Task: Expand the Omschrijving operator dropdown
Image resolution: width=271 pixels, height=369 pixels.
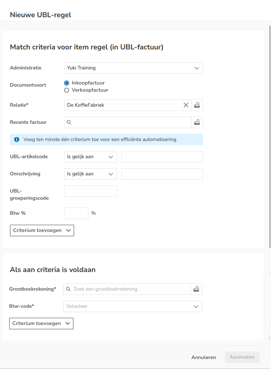Action: (x=90, y=174)
